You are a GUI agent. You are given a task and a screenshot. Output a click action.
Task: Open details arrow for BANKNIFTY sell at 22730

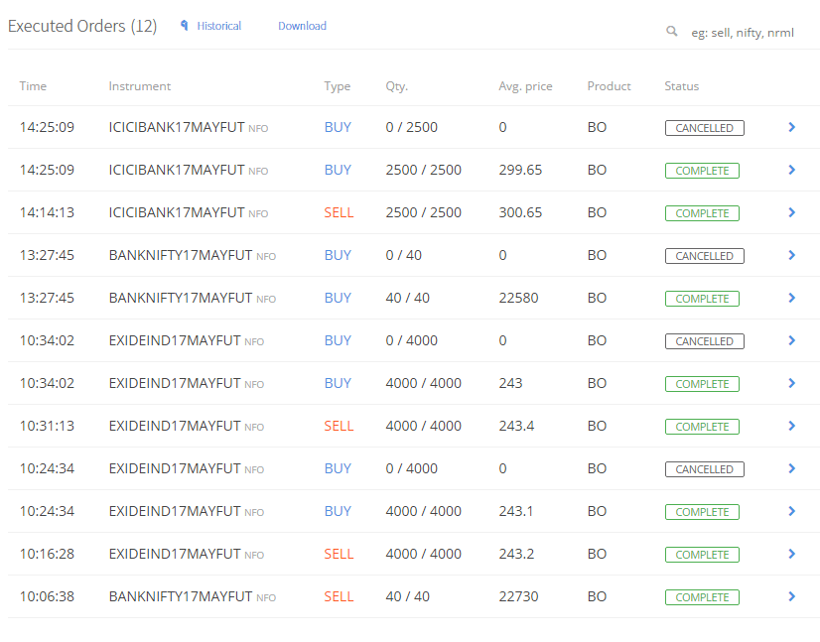point(792,596)
